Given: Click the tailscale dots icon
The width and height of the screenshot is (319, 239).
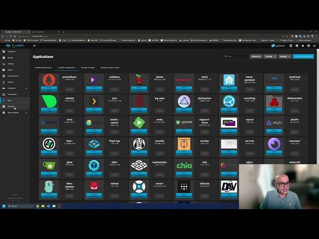Looking at the screenshot, I should 184,187.
